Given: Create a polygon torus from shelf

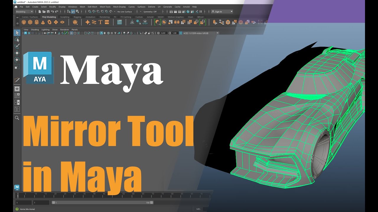Looking at the screenshot, I should (x=49, y=22).
